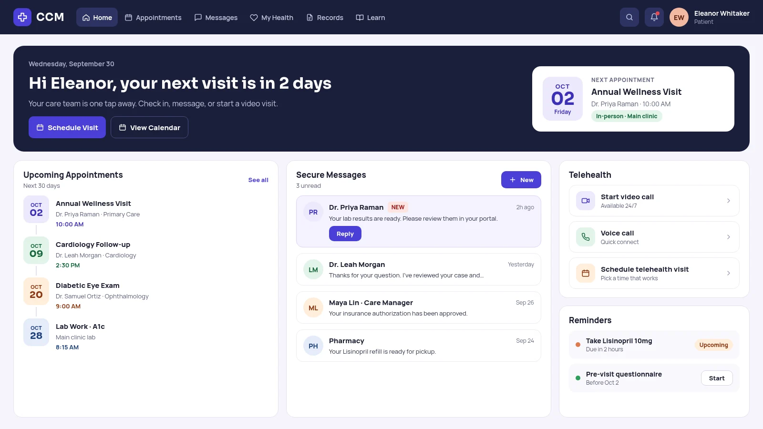Click the large Oct 02 Friday date tile
Viewport: 763px width, 429px height.
[x=563, y=99]
